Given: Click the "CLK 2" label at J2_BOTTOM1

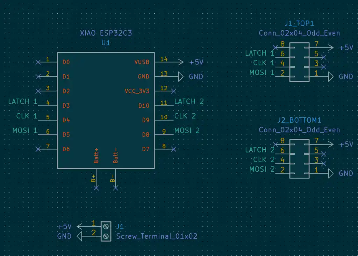Looking at the screenshot, I should tap(264, 159).
